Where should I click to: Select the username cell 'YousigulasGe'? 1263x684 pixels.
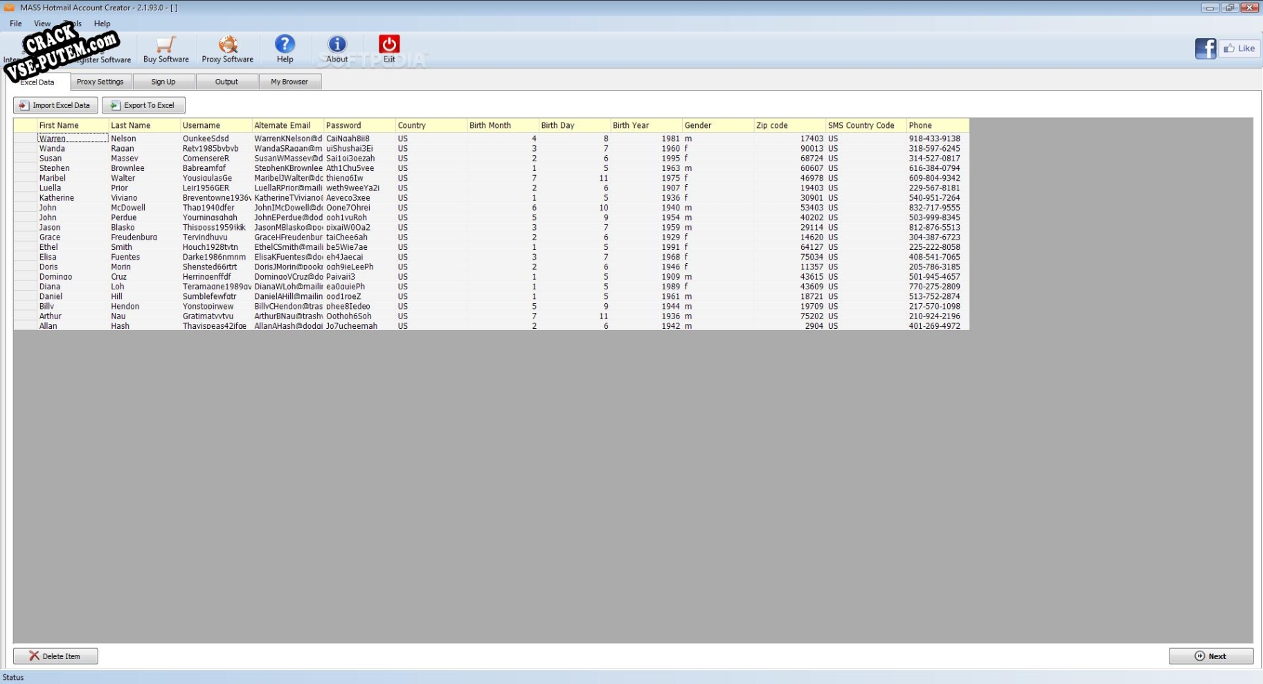click(x=216, y=178)
